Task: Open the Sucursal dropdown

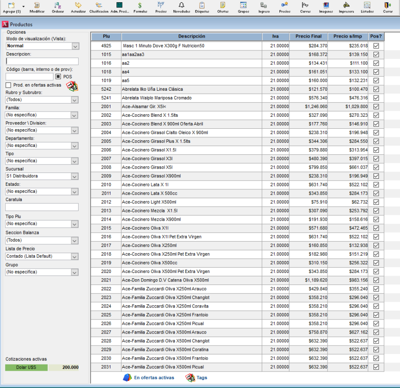Action: pyautogui.click(x=75, y=176)
